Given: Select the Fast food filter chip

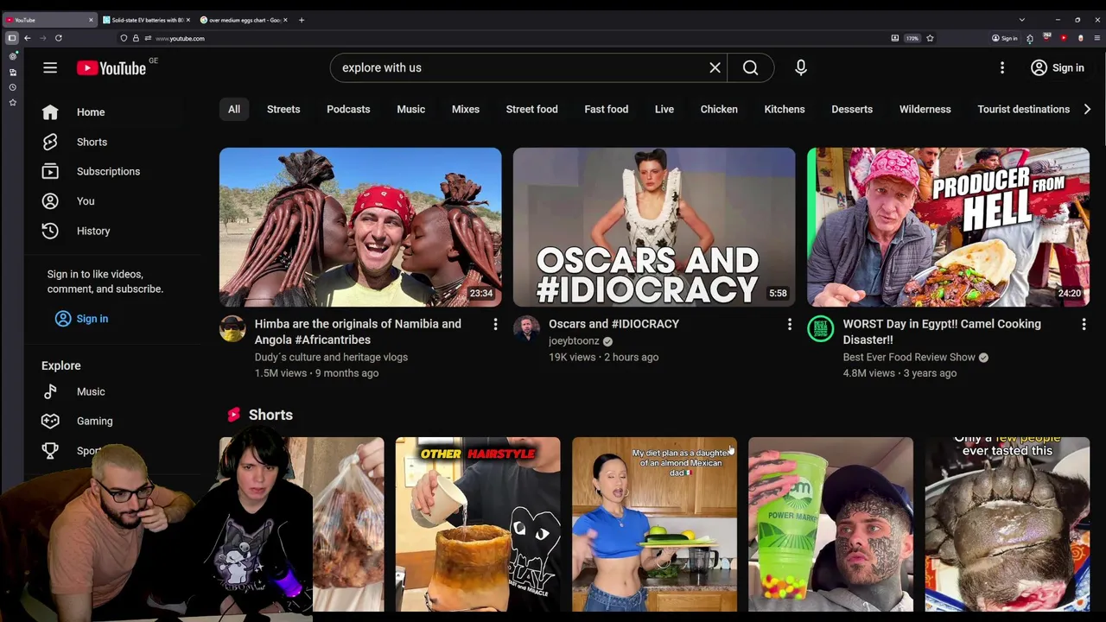Looking at the screenshot, I should pos(607,109).
